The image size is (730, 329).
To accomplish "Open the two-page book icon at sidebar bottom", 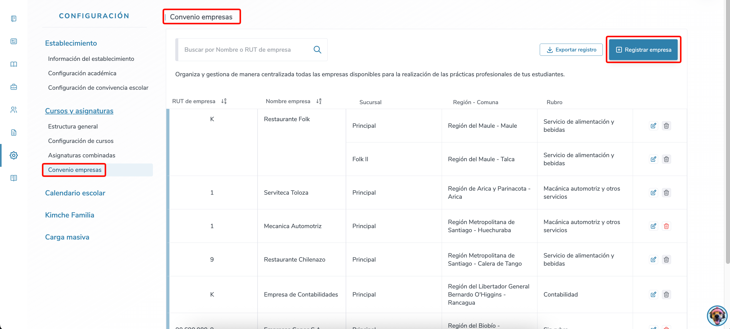I will pyautogui.click(x=14, y=178).
